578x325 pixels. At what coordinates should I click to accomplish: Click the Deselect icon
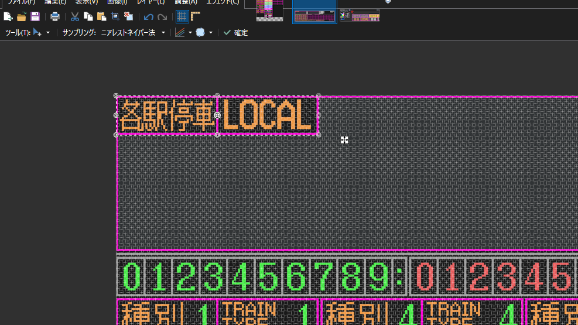click(129, 16)
